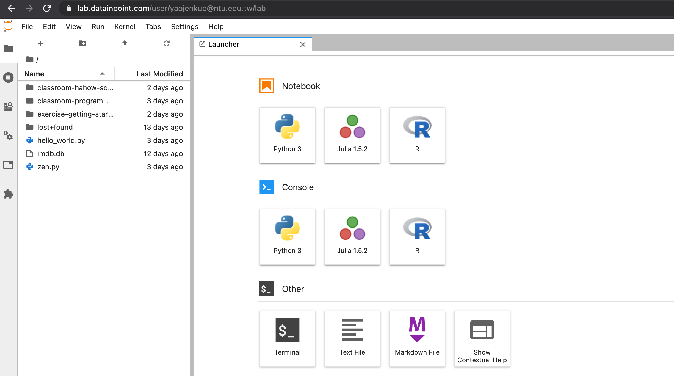Open the Kernel menu

[125, 27]
